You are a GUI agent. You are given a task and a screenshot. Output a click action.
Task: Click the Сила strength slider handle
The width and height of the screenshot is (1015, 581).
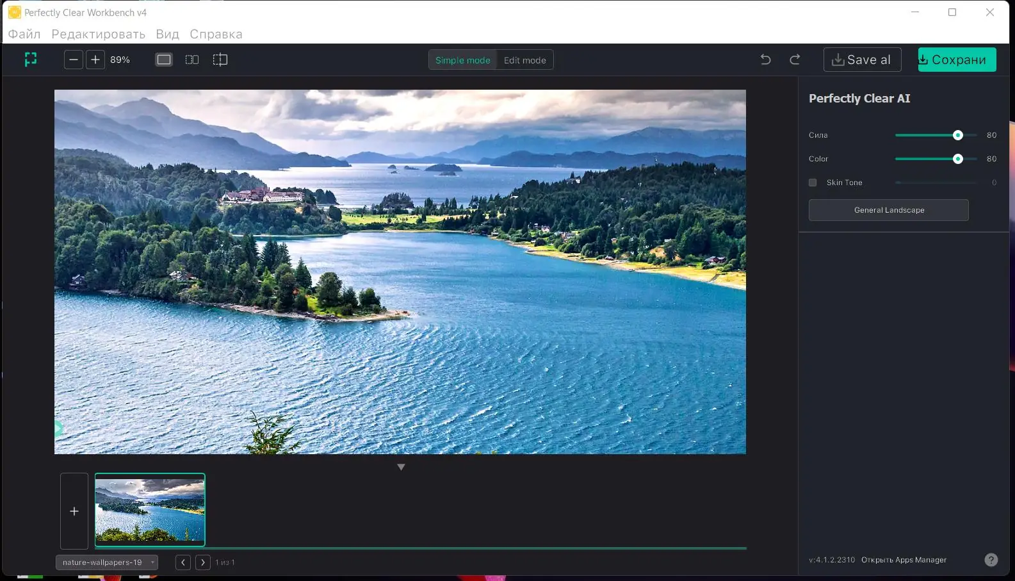coord(958,135)
